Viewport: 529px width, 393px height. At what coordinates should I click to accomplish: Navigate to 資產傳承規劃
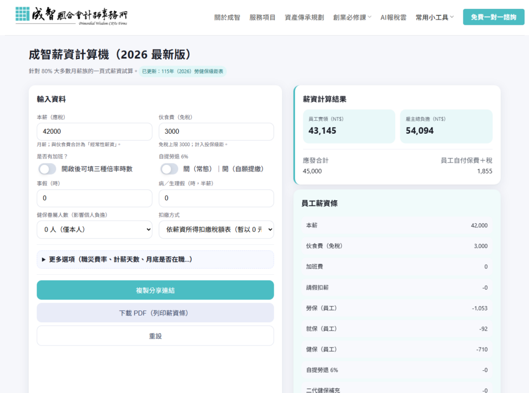[x=304, y=17]
